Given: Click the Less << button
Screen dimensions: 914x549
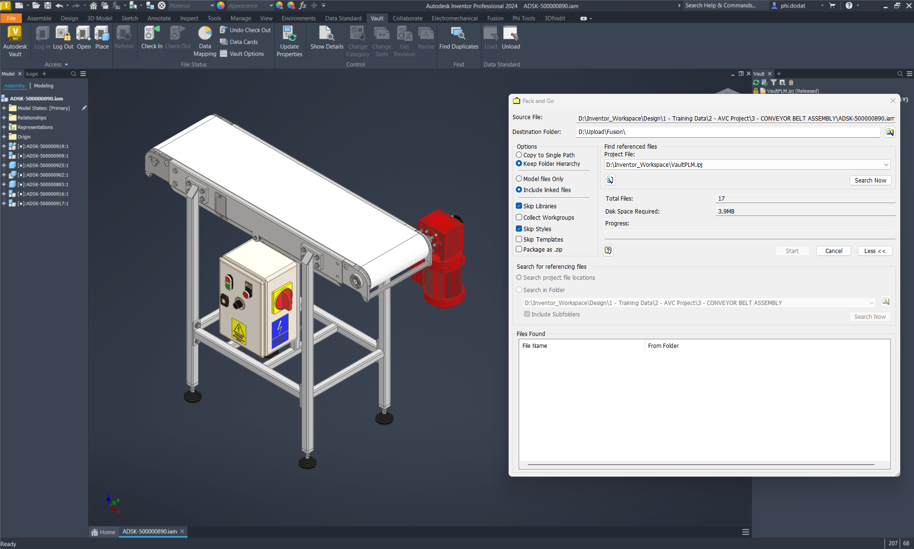Looking at the screenshot, I should [875, 251].
